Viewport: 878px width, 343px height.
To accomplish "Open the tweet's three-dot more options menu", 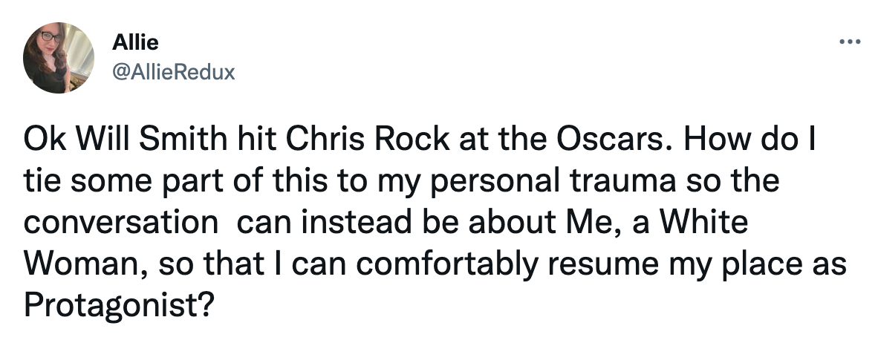I will (847, 42).
